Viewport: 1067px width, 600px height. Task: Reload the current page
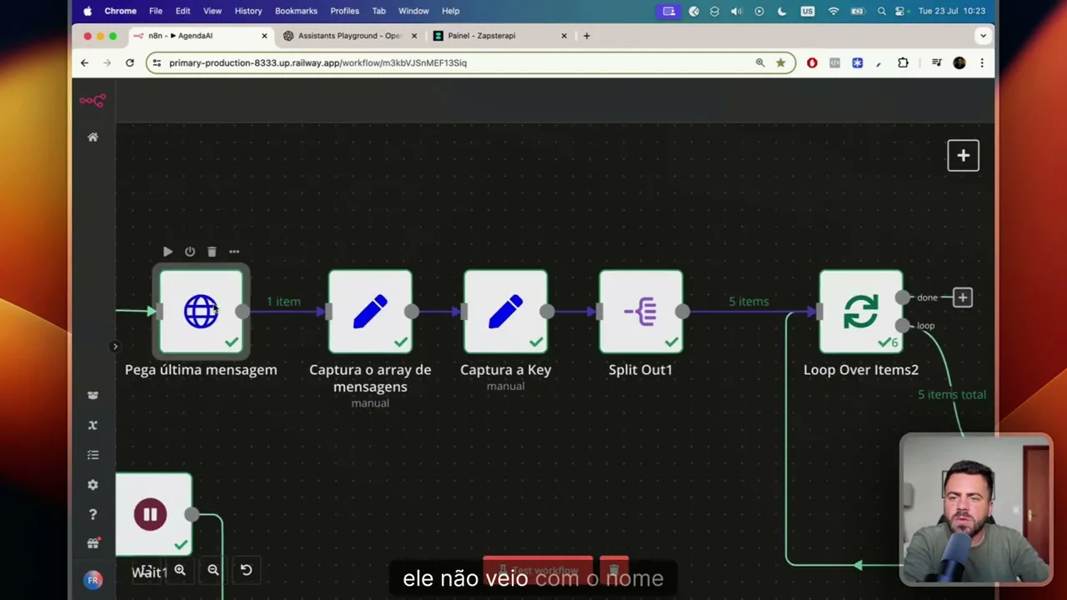coord(129,62)
